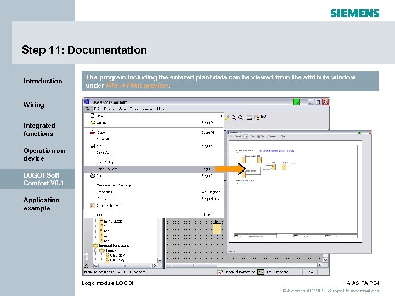Click the LOGO! device status bar icon
Viewport: 395px width, 296px height.
pos(261,272)
